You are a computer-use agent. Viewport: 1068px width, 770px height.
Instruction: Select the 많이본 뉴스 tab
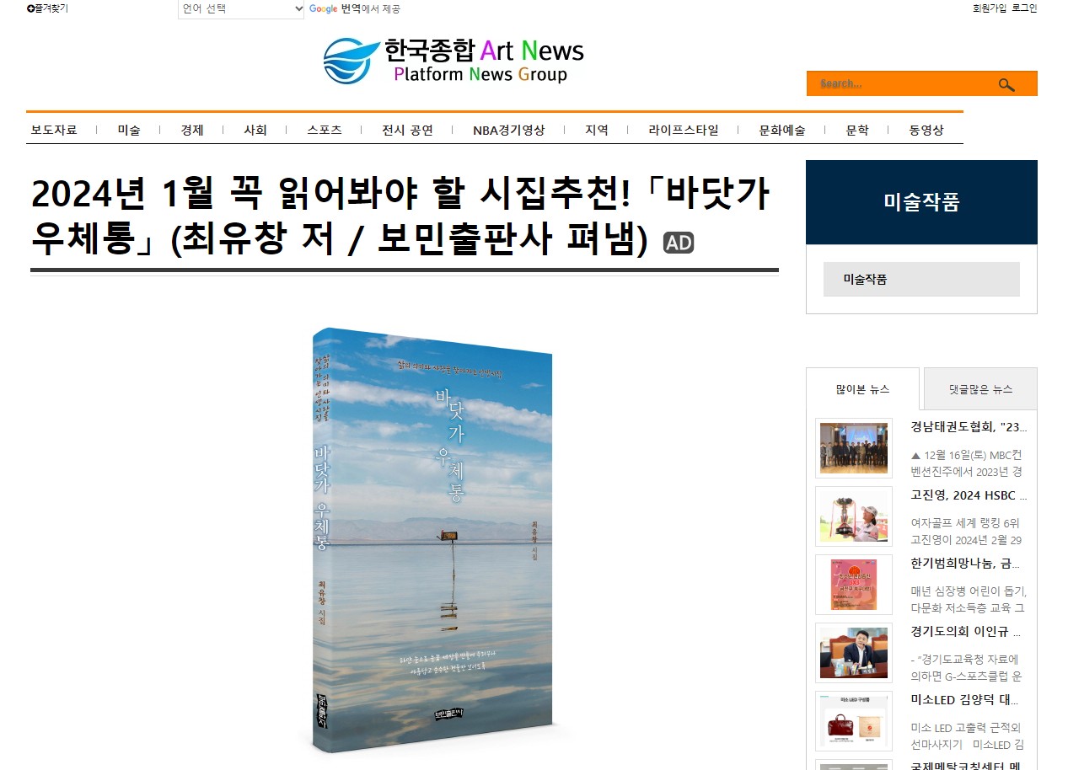862,389
